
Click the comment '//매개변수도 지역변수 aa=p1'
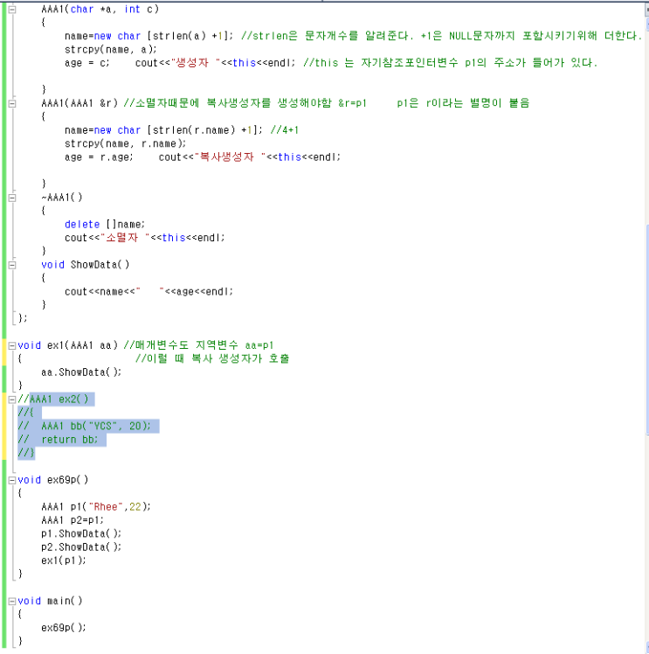(x=198, y=345)
